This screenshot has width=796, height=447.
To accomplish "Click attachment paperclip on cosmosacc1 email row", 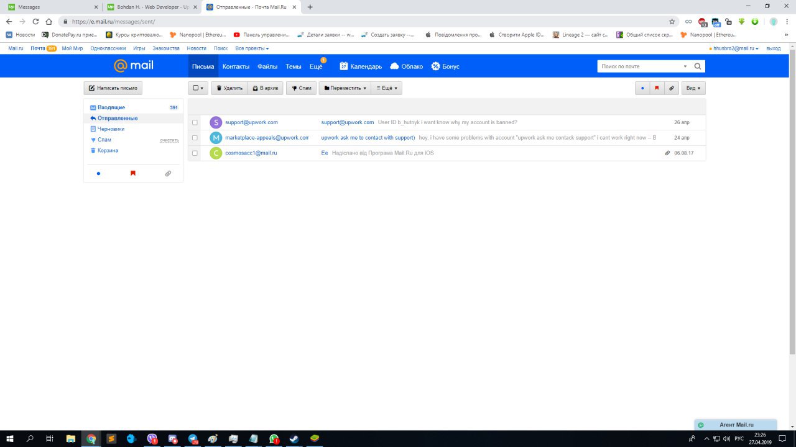I will coord(667,153).
